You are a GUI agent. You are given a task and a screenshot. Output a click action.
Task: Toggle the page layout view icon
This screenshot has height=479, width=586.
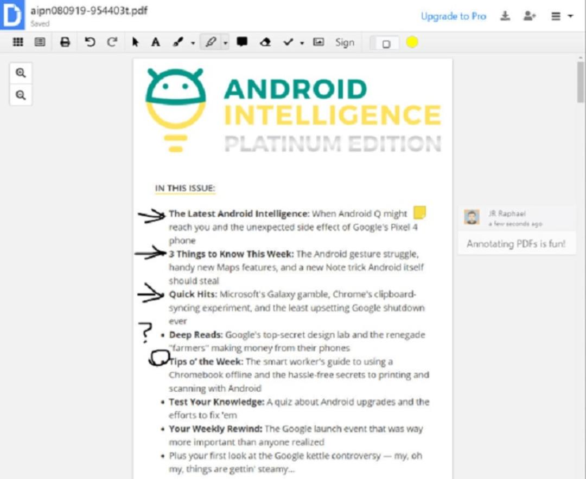(40, 42)
